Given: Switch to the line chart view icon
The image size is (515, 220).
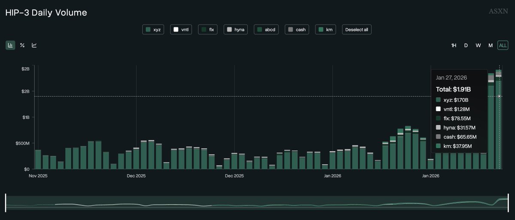Looking at the screenshot, I should 34,45.
